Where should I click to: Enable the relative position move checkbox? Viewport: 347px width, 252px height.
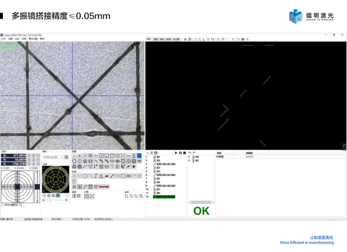click(3, 205)
